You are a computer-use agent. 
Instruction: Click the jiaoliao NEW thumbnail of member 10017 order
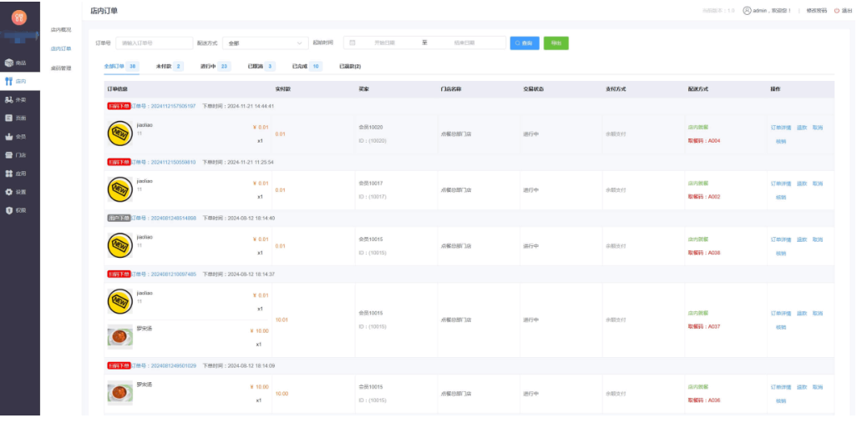(119, 189)
